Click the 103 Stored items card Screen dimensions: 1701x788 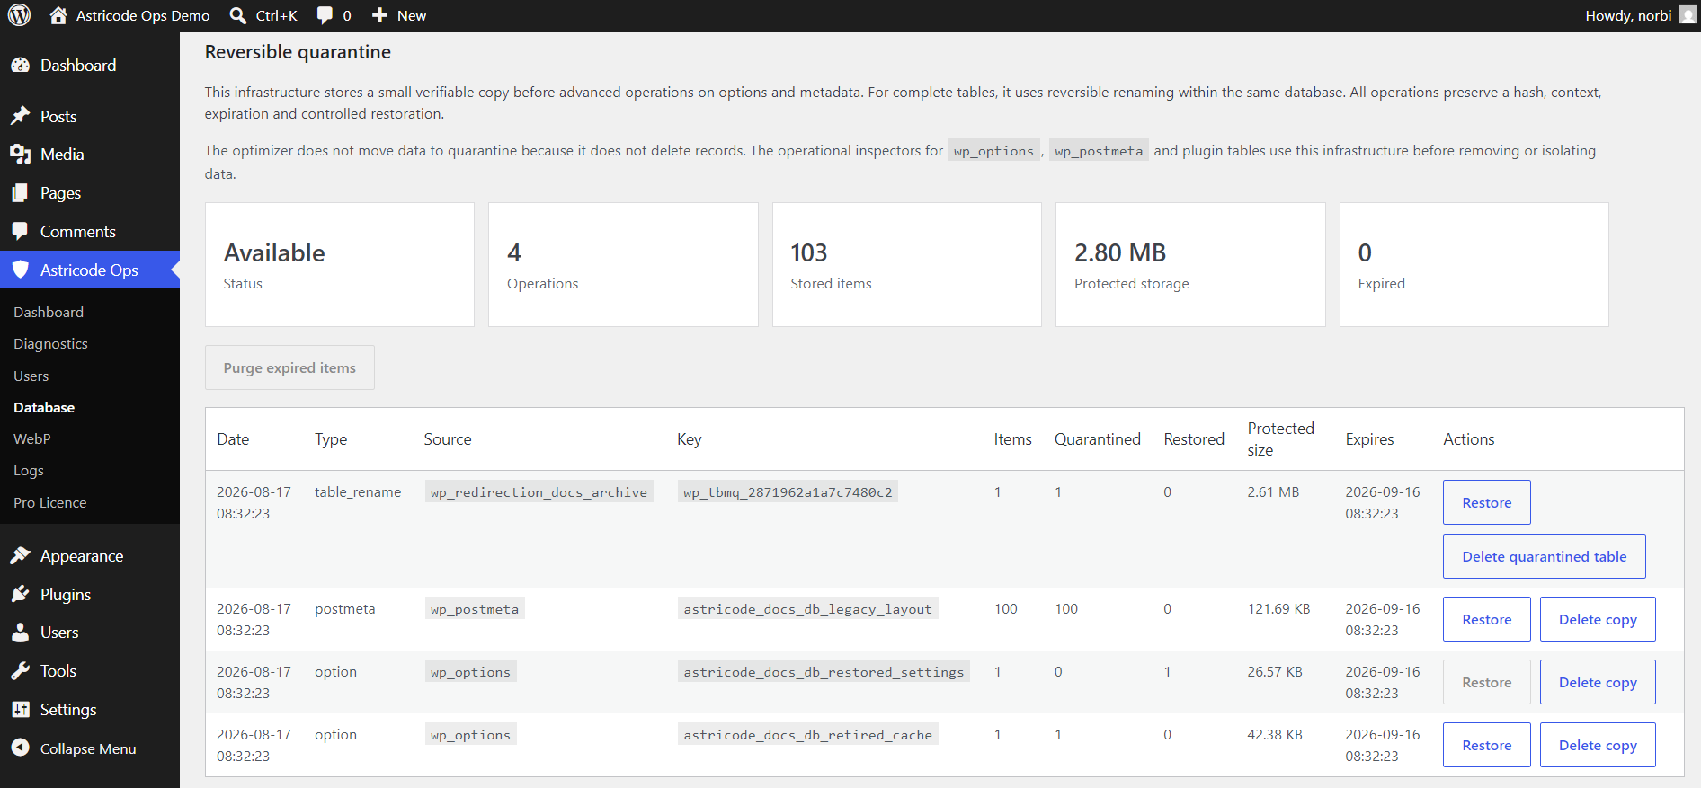906,264
